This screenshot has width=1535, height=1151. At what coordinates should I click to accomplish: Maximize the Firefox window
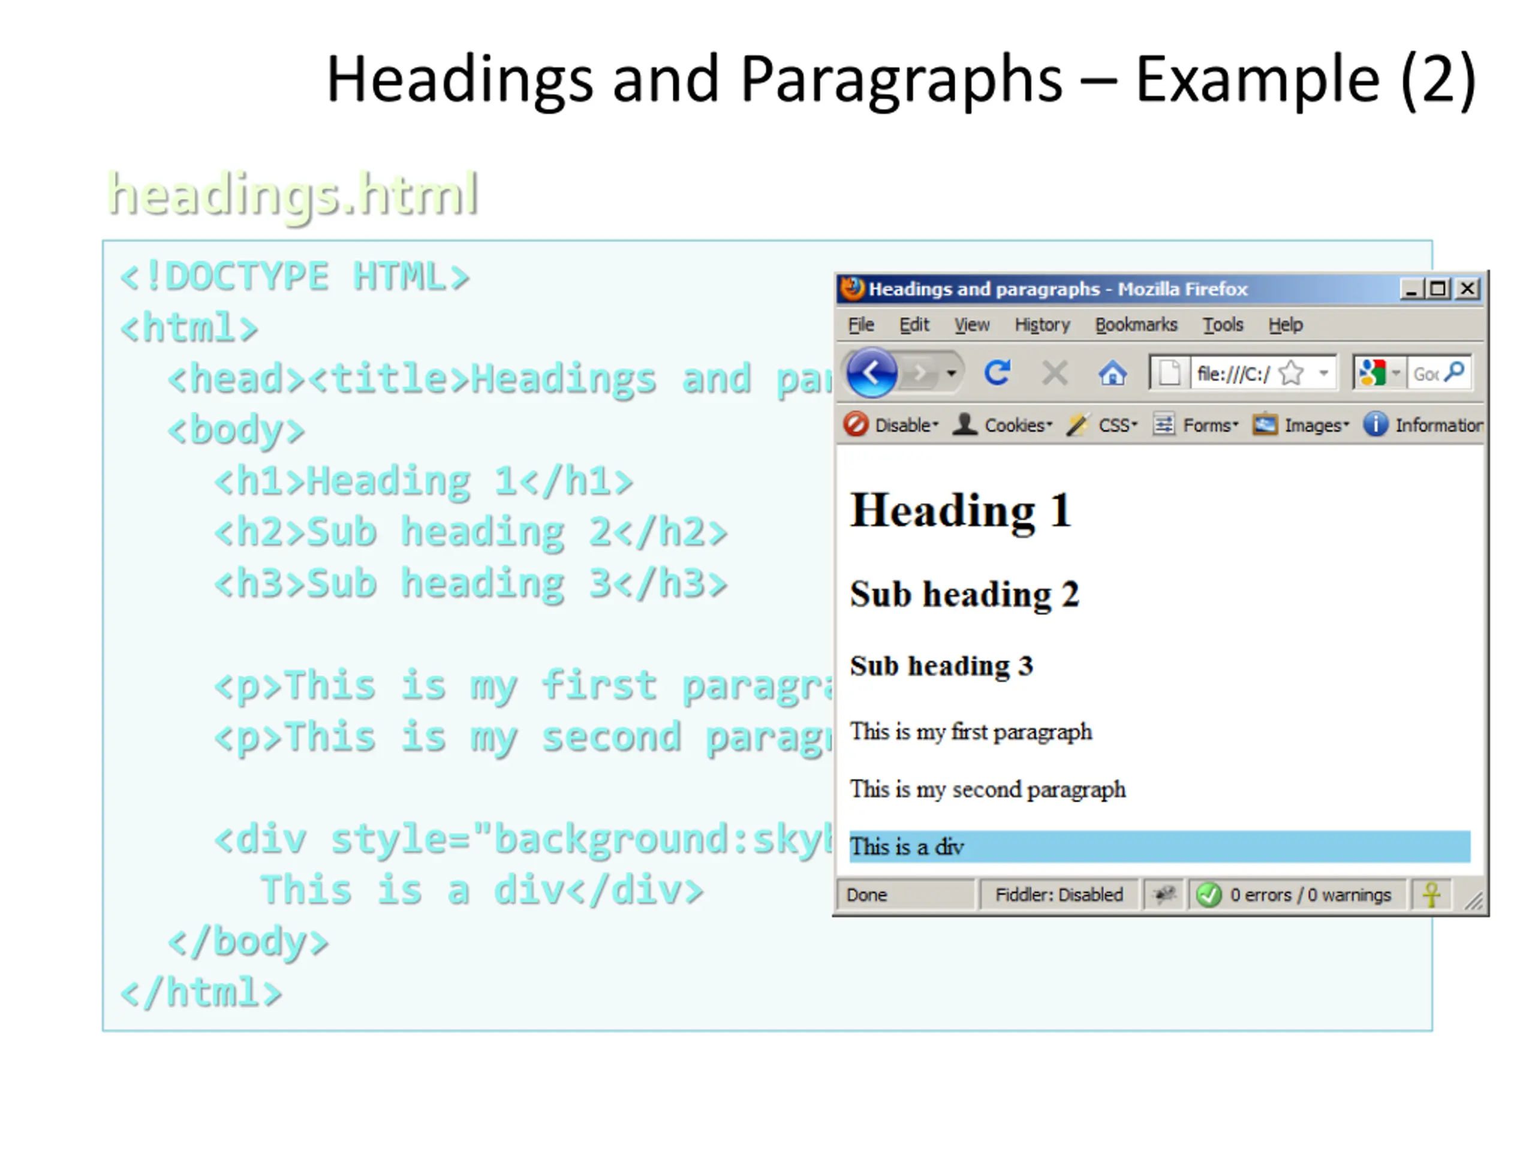click(1437, 288)
